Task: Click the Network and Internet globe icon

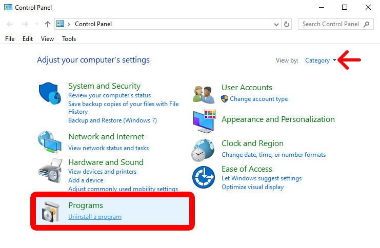Action: [x=50, y=142]
